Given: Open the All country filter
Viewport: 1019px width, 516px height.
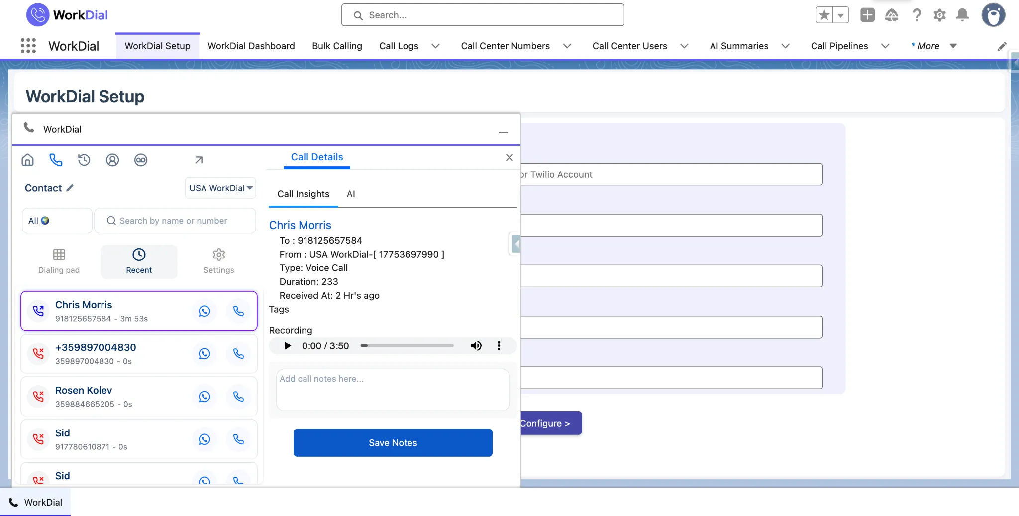Looking at the screenshot, I should 57,221.
